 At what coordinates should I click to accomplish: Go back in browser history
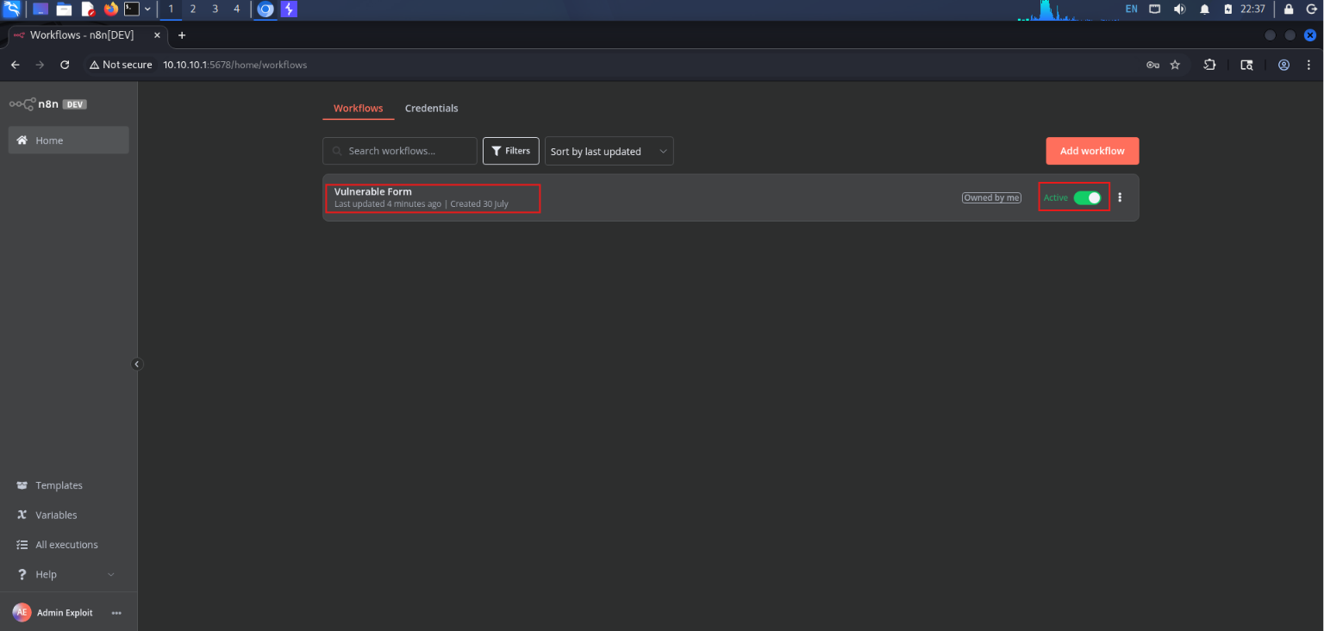click(x=15, y=65)
